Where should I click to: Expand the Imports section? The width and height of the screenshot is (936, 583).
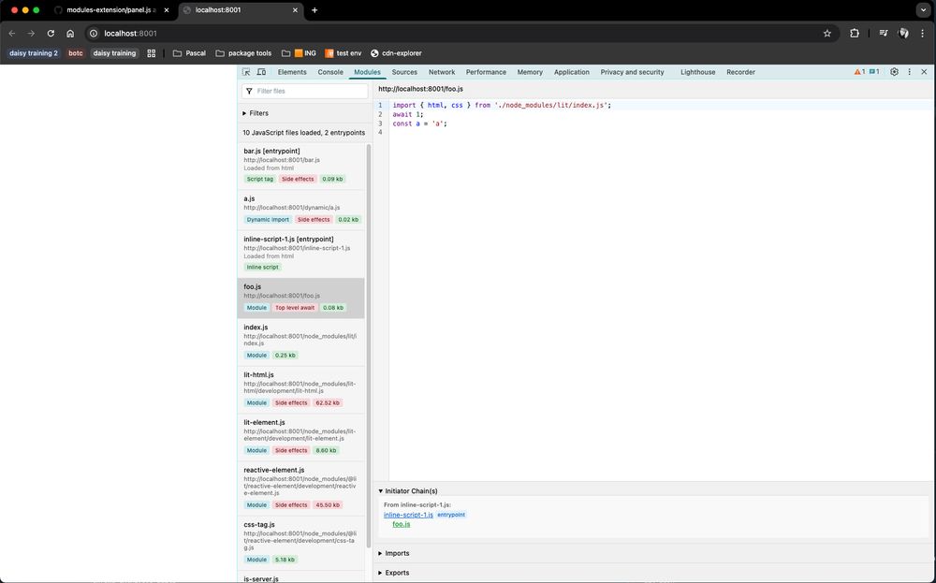(393, 553)
